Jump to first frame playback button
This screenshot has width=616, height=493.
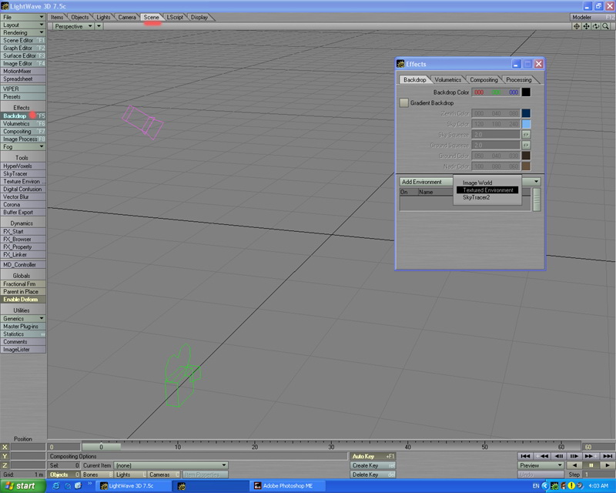525,456
